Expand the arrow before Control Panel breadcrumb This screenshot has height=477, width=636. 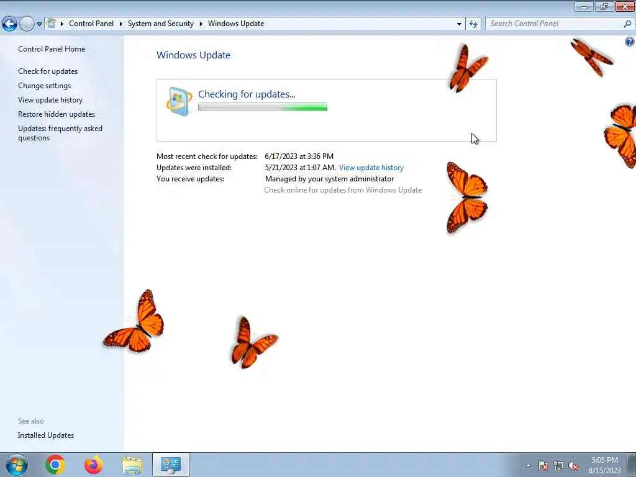(x=62, y=24)
